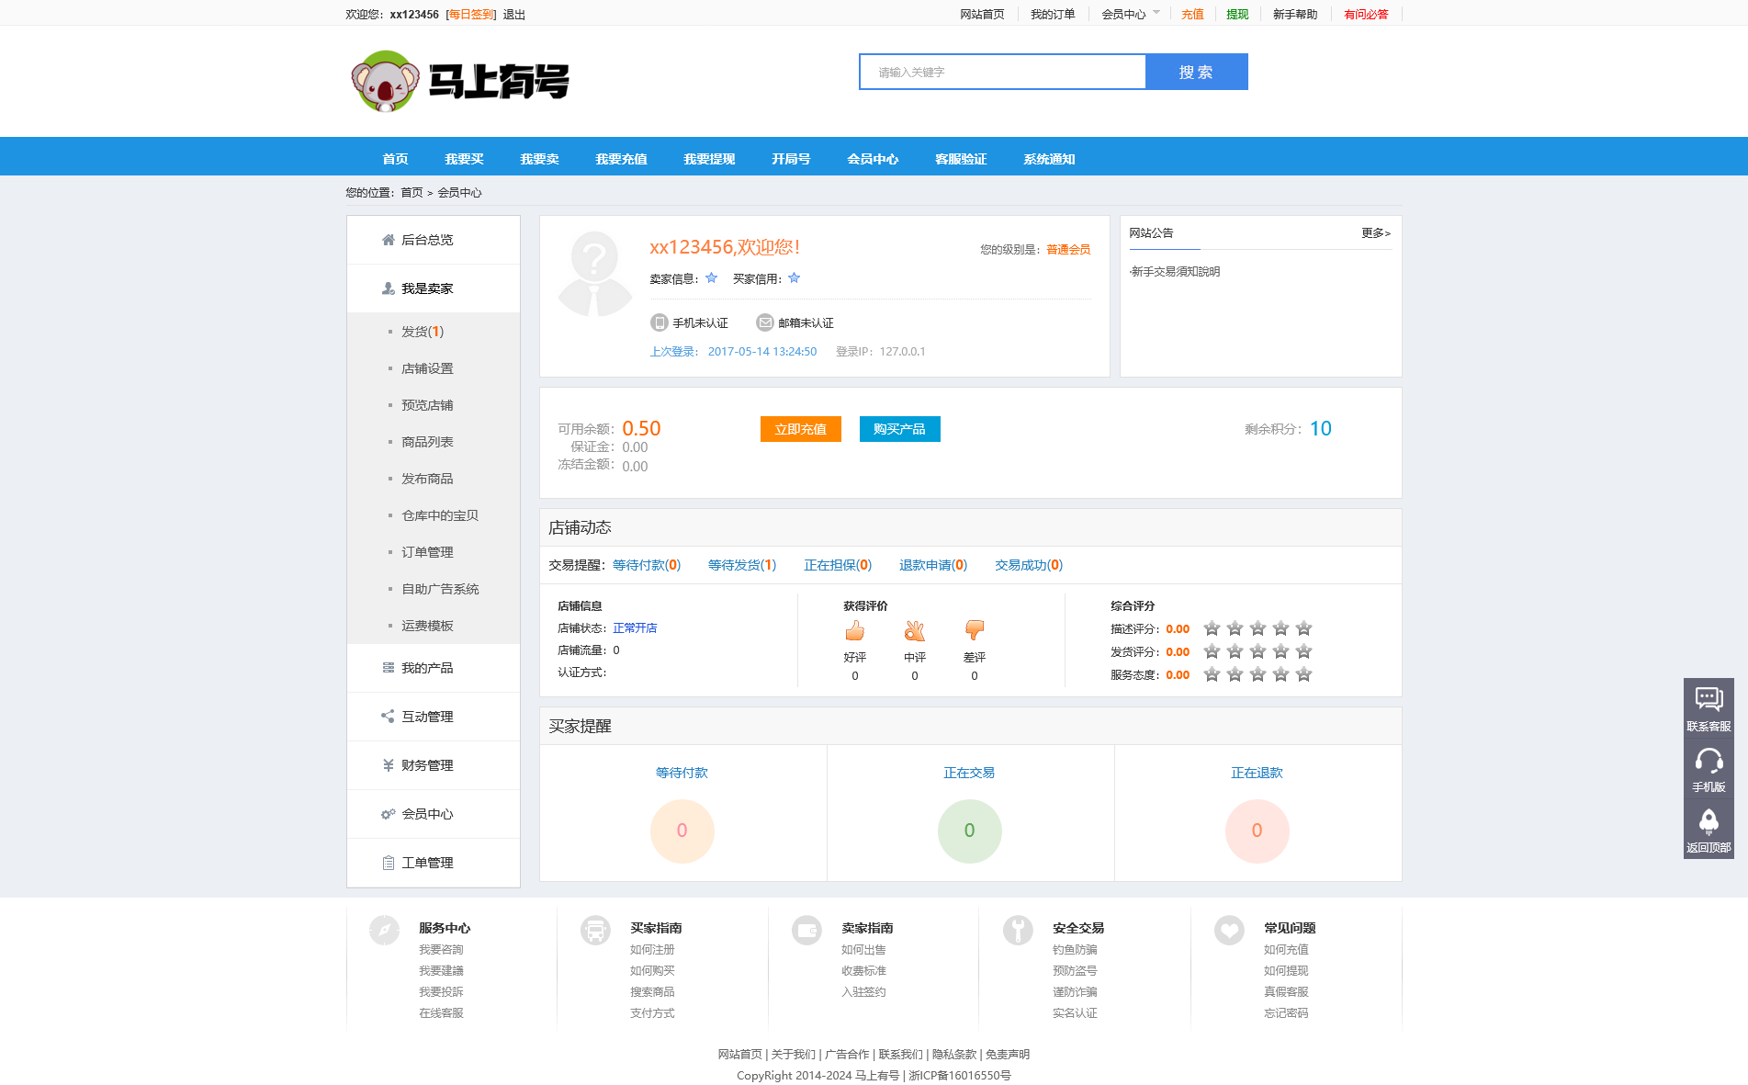This screenshot has width=1748, height=1085.
Task: Open 如何提现 in footer FAQ
Action: tap(1286, 971)
